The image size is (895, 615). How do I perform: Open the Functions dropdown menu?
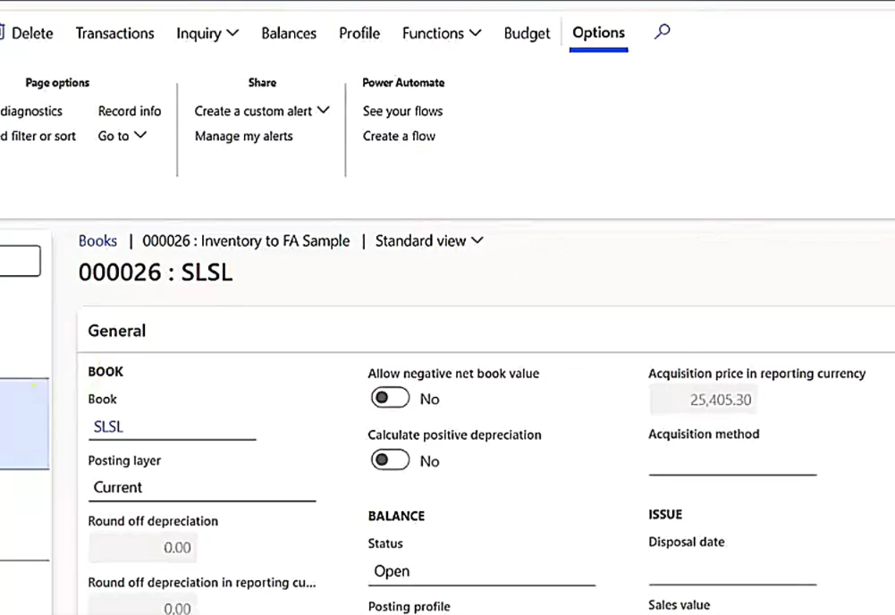tap(442, 33)
